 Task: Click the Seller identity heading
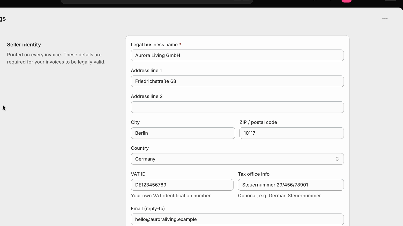coord(24,45)
